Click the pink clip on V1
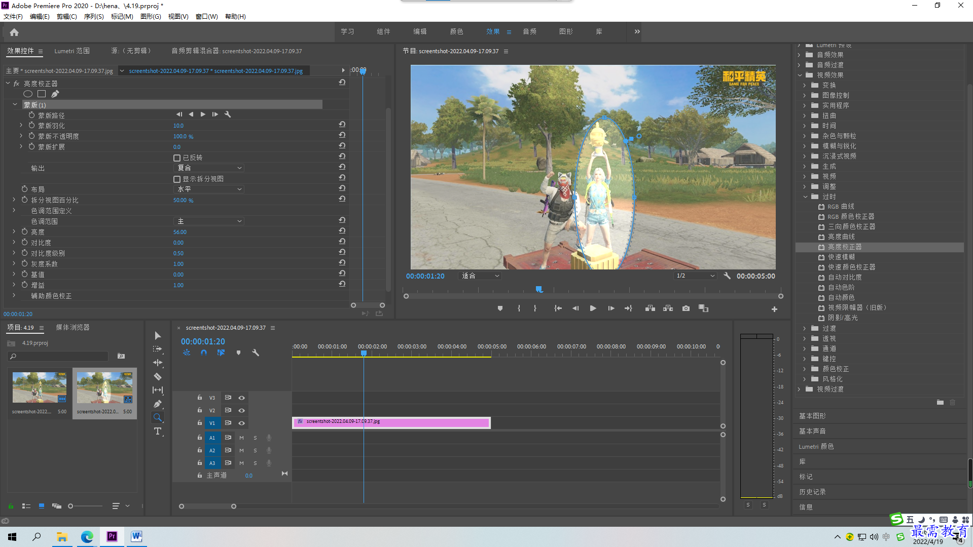This screenshot has width=973, height=547. pyautogui.click(x=391, y=422)
